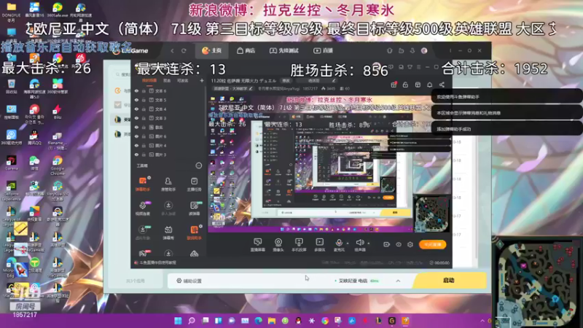The image size is (583, 328).
Task: Open 歌词助手 tool in the toolbox
Action: (x=194, y=233)
